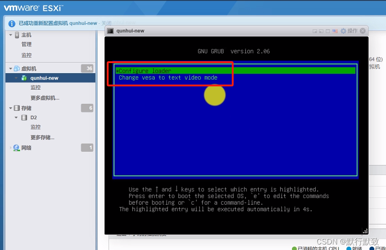Click the 6 storage count badge
Viewport: 386px width, 250px height.
[x=87, y=108]
